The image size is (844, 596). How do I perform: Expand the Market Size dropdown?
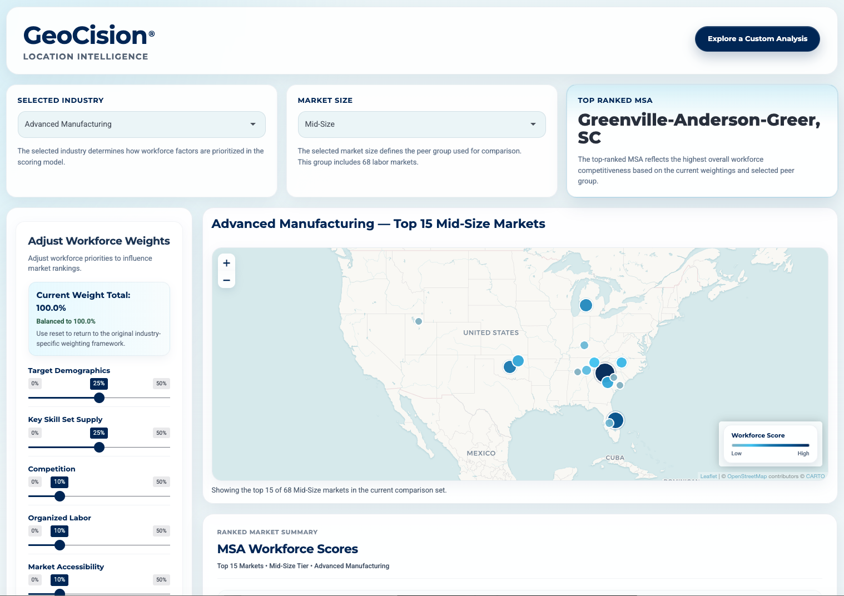coord(422,125)
